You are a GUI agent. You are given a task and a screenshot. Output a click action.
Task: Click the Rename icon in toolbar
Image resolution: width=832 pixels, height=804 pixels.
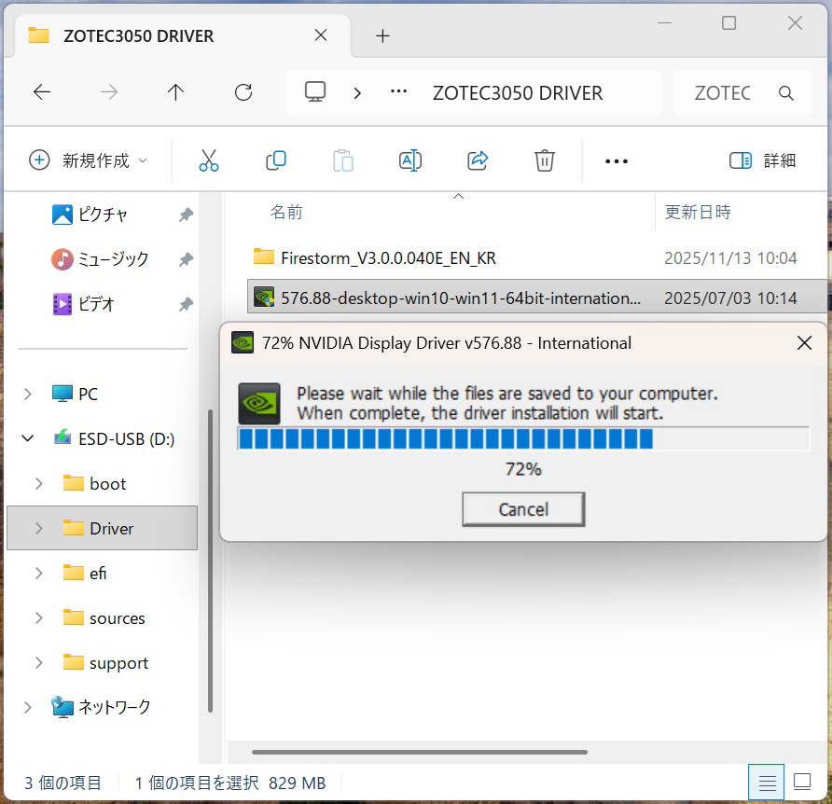tap(410, 160)
